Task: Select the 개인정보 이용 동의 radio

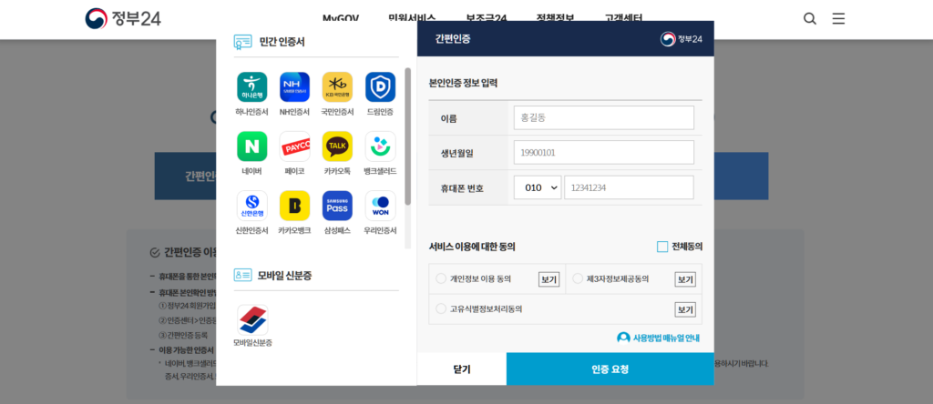Action: [x=441, y=278]
